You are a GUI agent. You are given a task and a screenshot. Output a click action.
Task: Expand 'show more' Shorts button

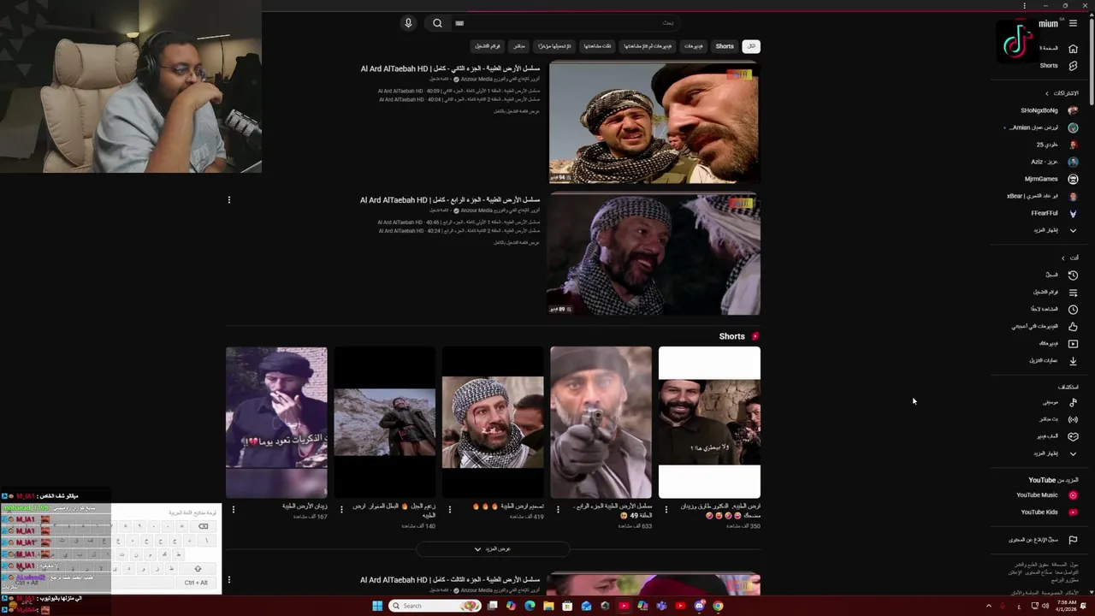coord(493,548)
